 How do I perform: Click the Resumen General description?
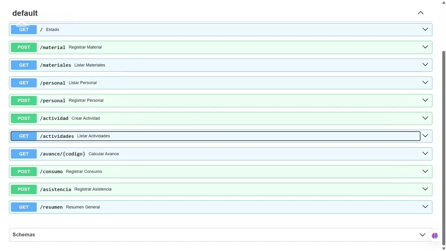[x=83, y=207]
